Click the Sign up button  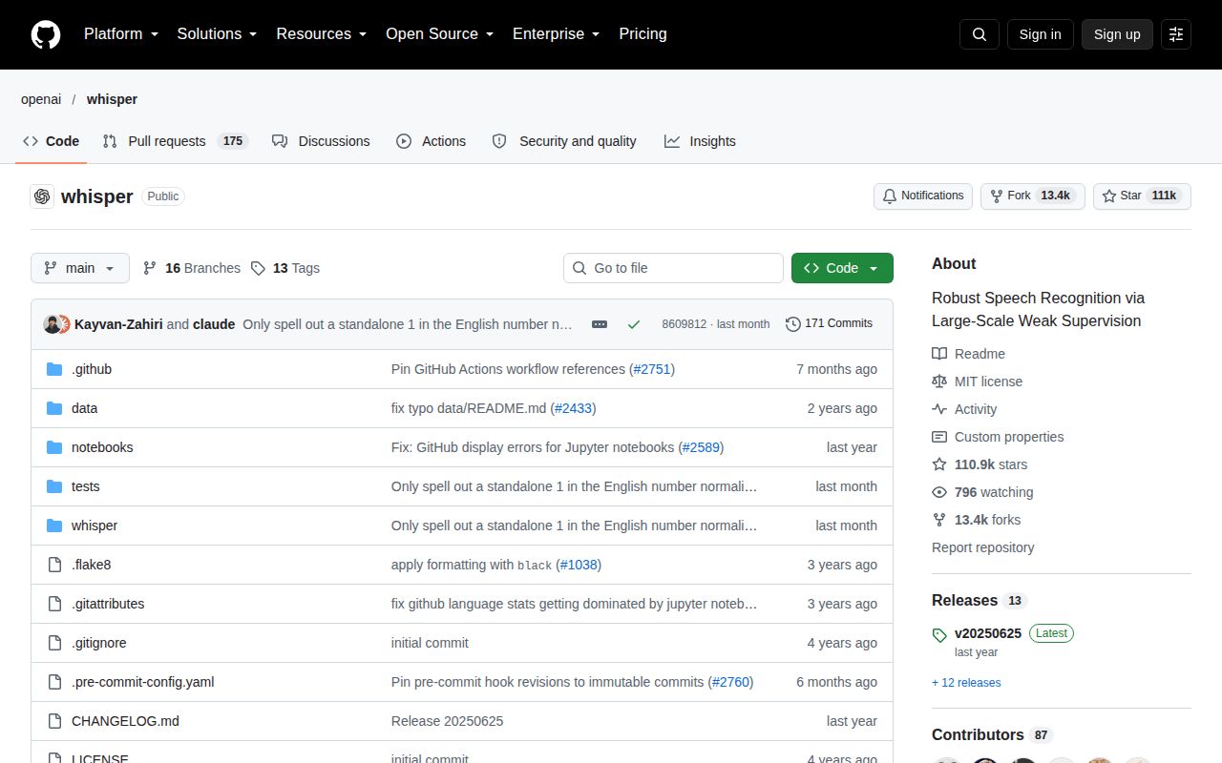point(1117,34)
